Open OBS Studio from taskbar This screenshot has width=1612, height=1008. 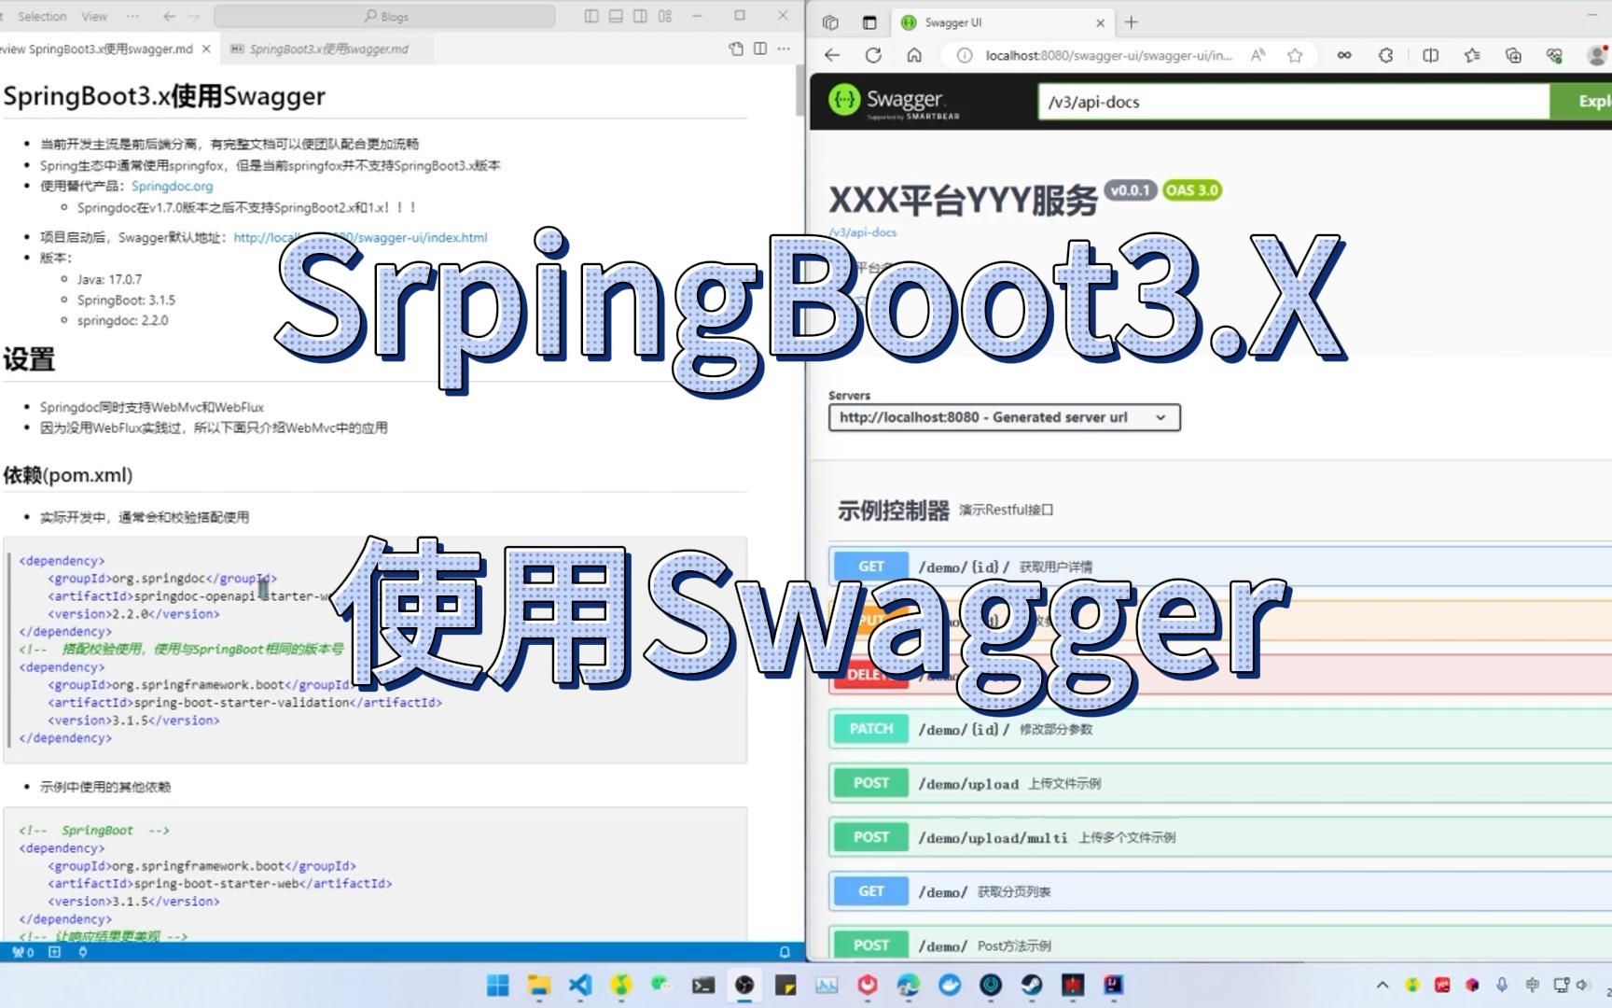[x=744, y=985]
